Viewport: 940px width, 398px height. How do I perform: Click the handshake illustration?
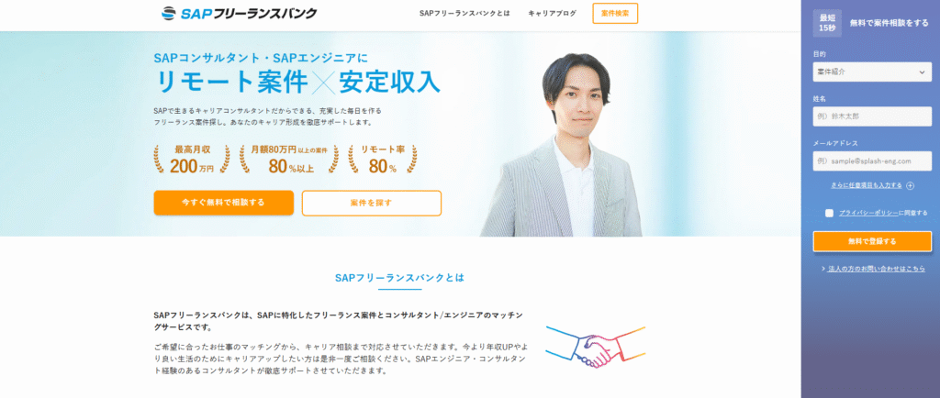(x=595, y=348)
